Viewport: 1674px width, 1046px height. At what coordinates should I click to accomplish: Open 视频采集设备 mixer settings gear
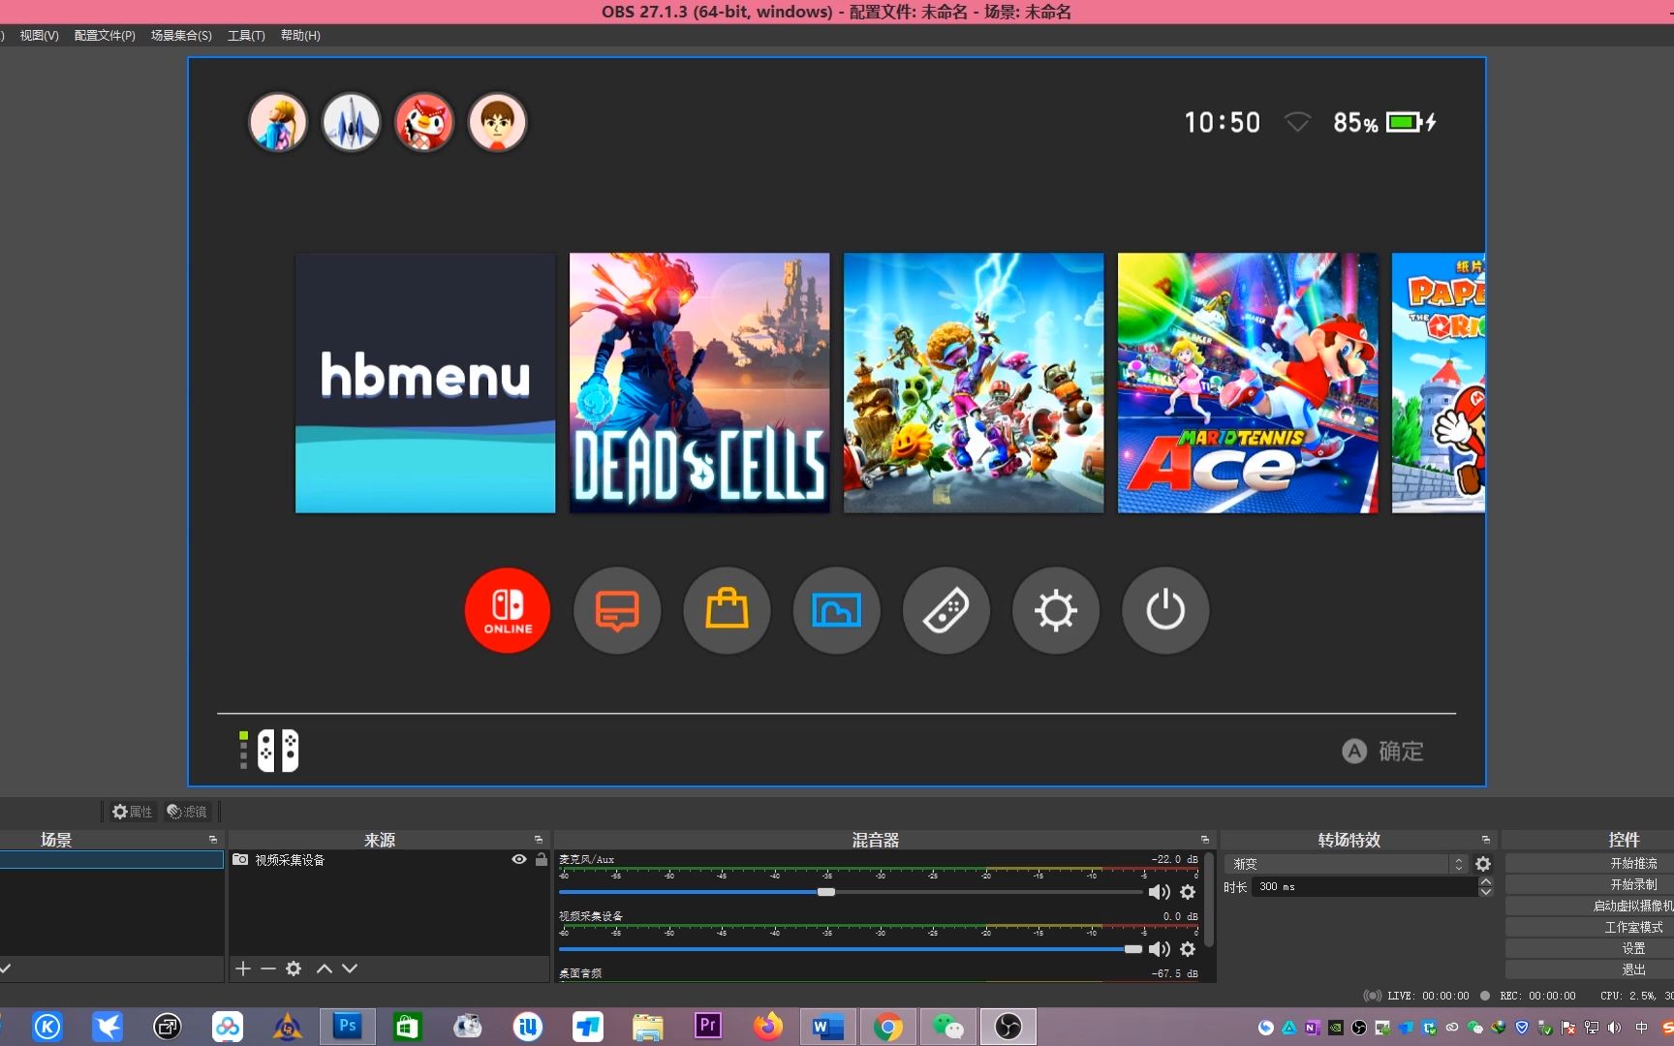coord(1188,949)
